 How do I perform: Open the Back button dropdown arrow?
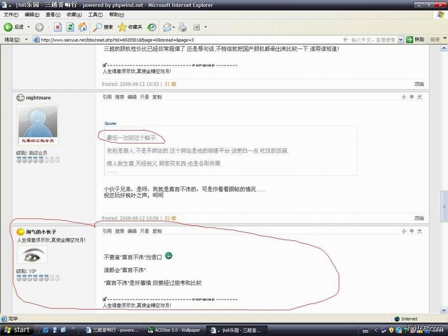click(x=28, y=27)
